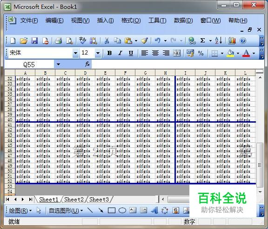
Task: Click the AutoSum sigma icon
Action: coord(202,41)
